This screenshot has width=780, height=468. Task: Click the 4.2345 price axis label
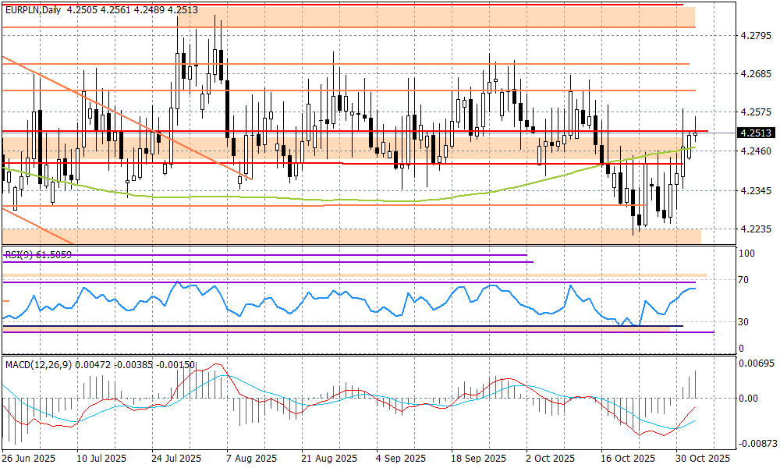coord(754,191)
